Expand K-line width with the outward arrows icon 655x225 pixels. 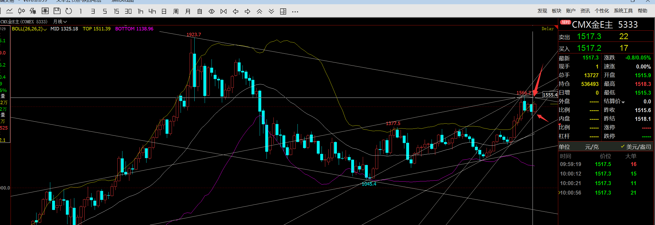click(212, 11)
